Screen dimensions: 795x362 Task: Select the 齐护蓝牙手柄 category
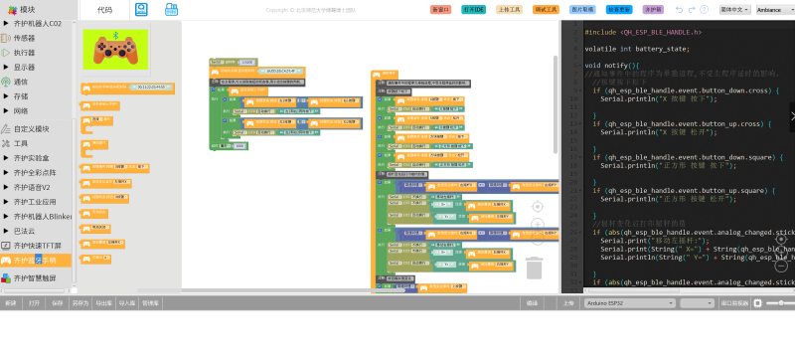(x=36, y=261)
